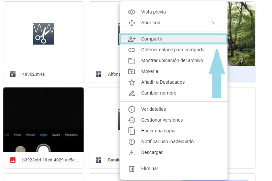Click the add-person icon beside Compartir
This screenshot has width=272, height=181.
(132, 39)
